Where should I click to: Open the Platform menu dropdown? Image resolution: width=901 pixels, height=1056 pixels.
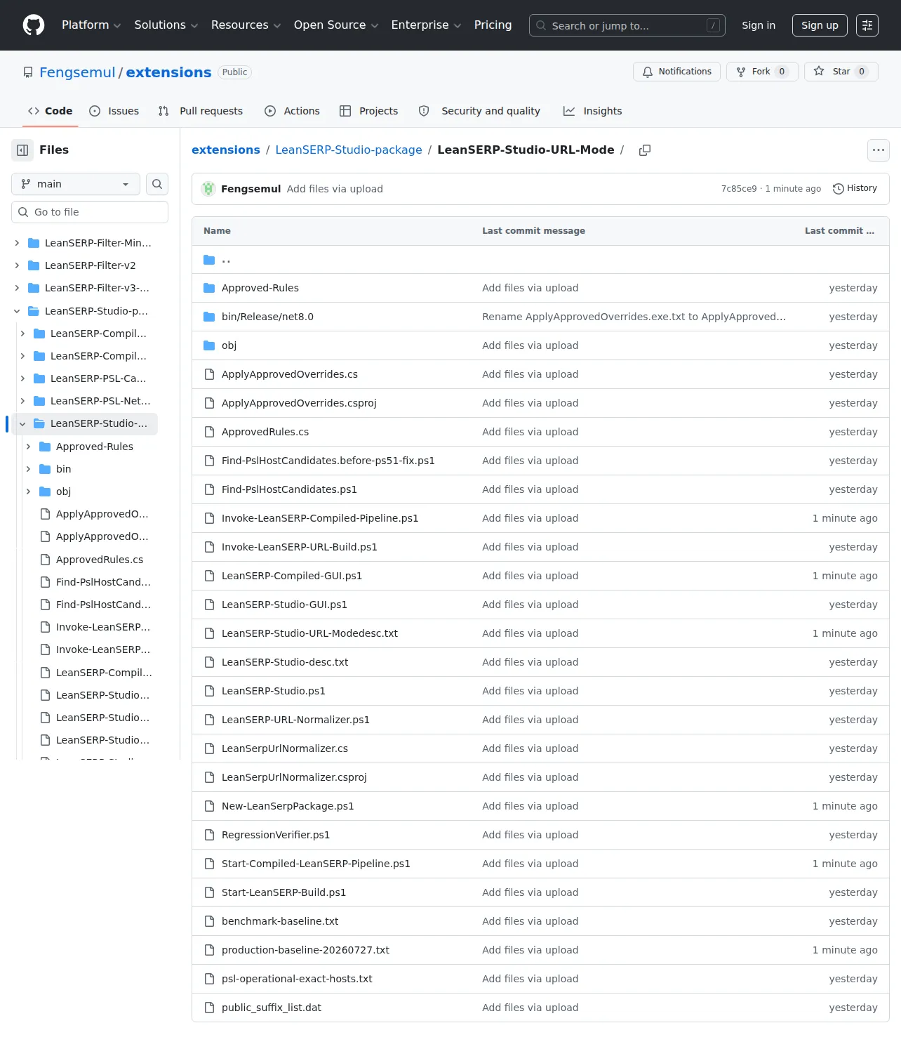click(x=91, y=25)
